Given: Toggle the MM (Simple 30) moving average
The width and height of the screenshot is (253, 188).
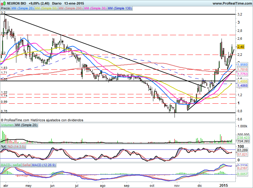Looking at the screenshot, I should [95, 8].
